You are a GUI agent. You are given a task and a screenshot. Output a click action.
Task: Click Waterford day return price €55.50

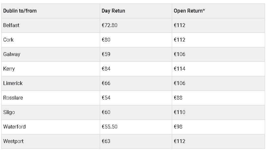tap(110, 127)
